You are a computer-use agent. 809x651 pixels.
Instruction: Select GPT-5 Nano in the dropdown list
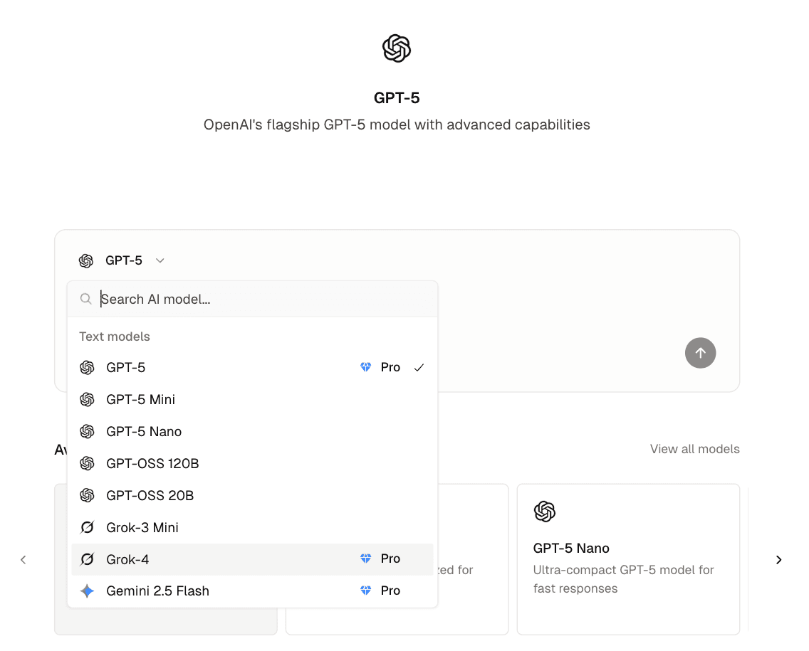coord(144,431)
